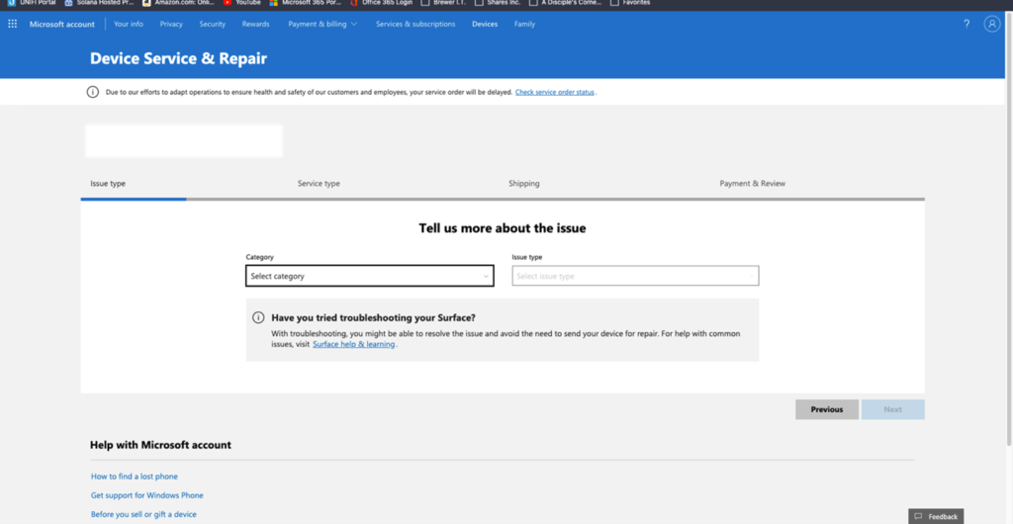Open the Security nav item
Viewport: 1013px width, 524px height.
pyautogui.click(x=213, y=24)
